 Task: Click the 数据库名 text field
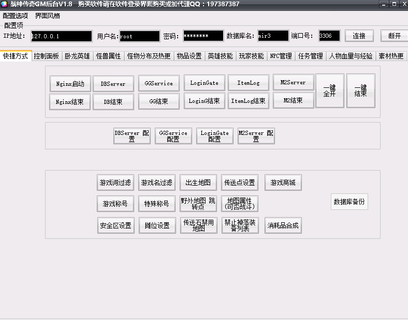(273, 36)
